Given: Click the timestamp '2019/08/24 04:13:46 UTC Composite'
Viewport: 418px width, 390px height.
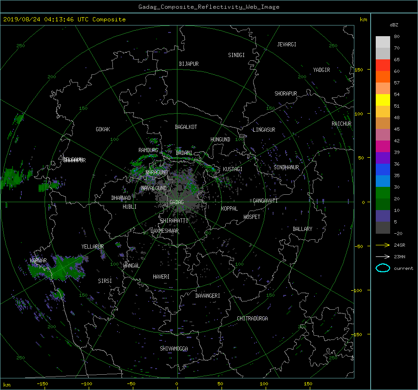Looking at the screenshot, I should (64, 19).
